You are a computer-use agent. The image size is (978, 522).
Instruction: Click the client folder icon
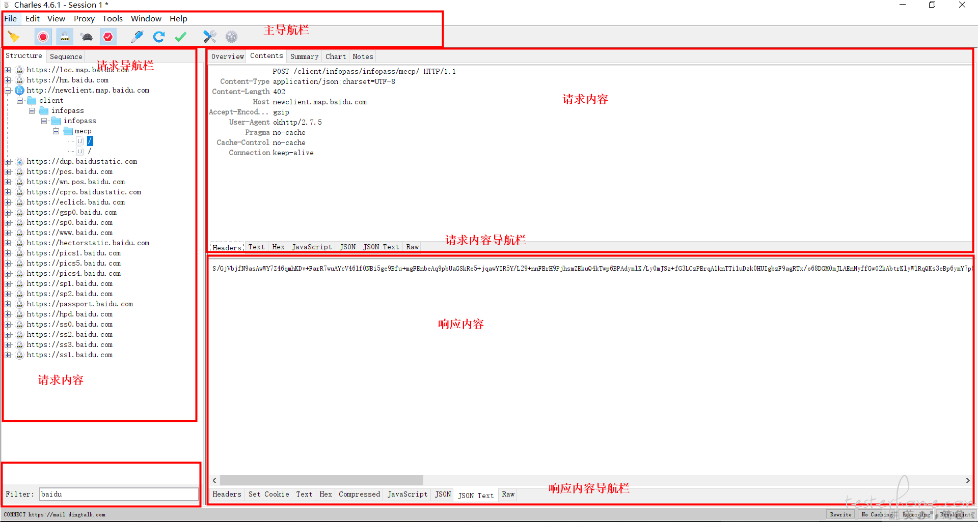[x=32, y=100]
